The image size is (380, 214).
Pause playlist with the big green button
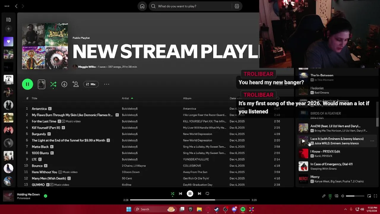(27, 84)
